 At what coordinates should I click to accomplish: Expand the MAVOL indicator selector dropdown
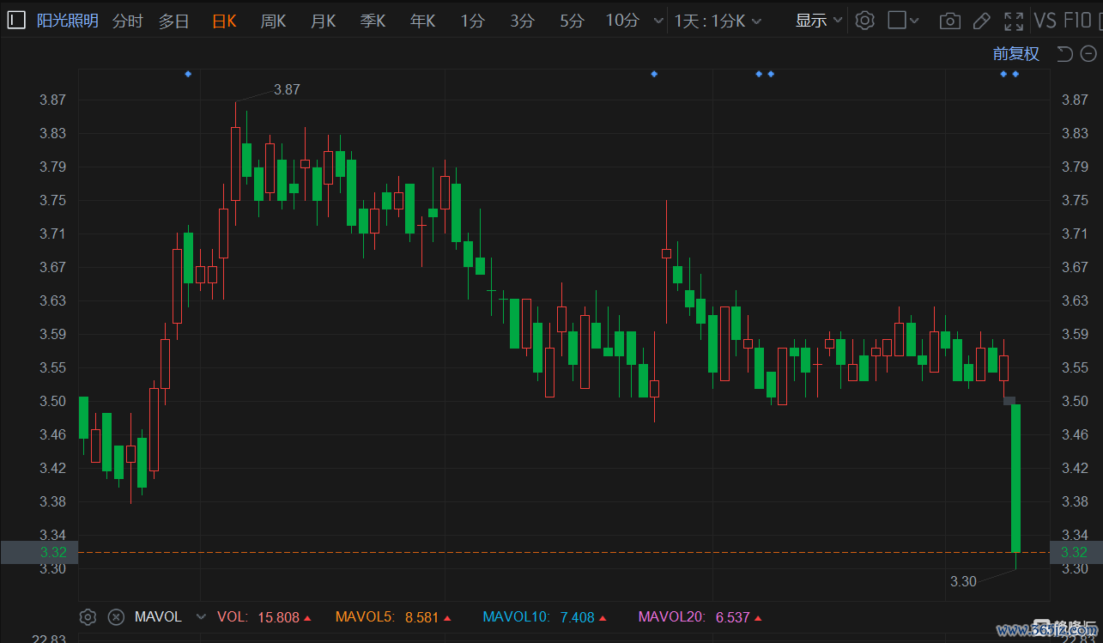tap(201, 616)
